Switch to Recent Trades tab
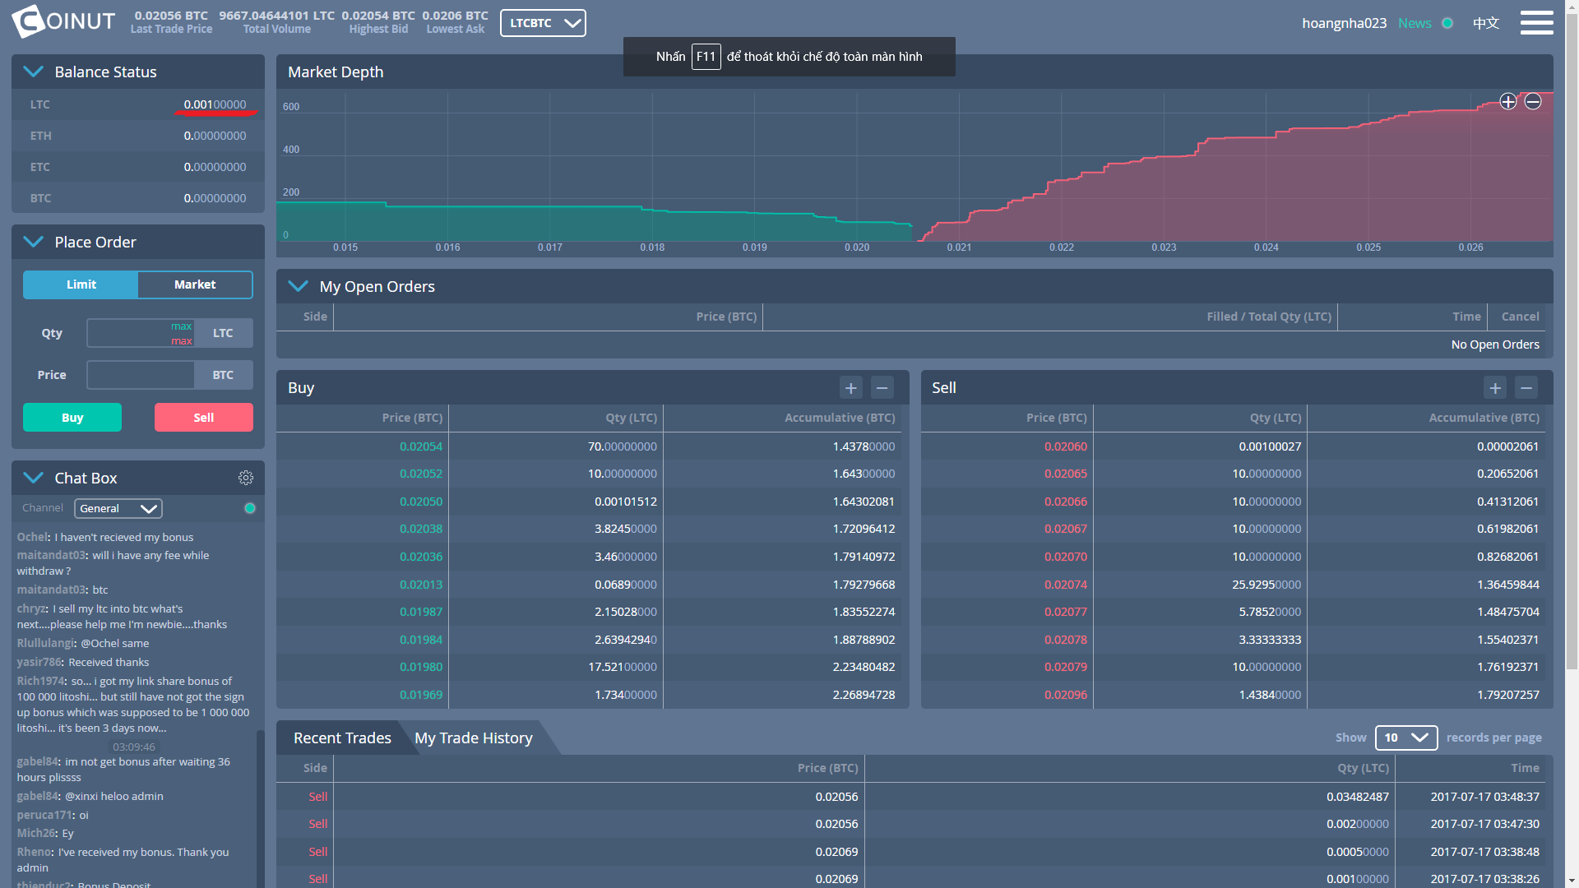This screenshot has width=1579, height=888. click(342, 738)
